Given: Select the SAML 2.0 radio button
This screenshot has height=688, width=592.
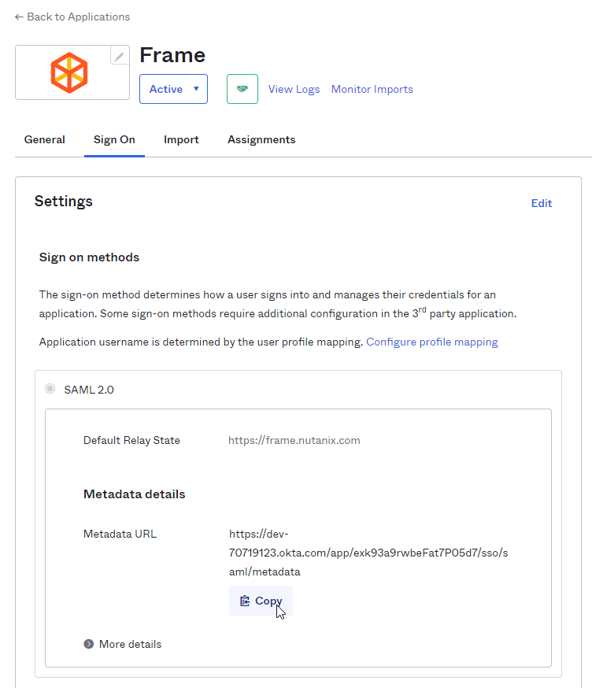Looking at the screenshot, I should click(50, 389).
